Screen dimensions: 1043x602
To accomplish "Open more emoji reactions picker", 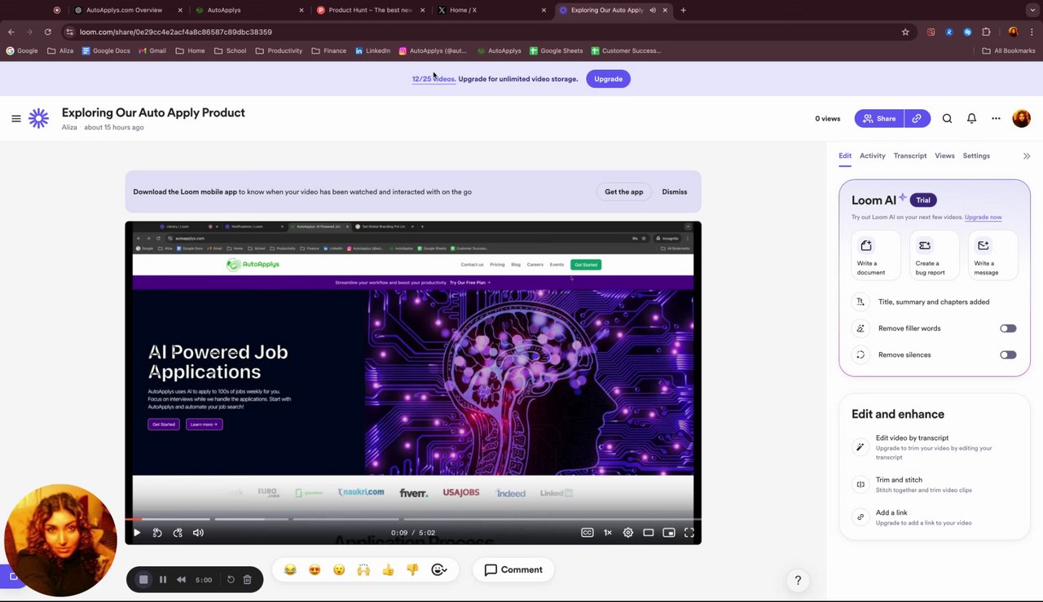I will [439, 570].
